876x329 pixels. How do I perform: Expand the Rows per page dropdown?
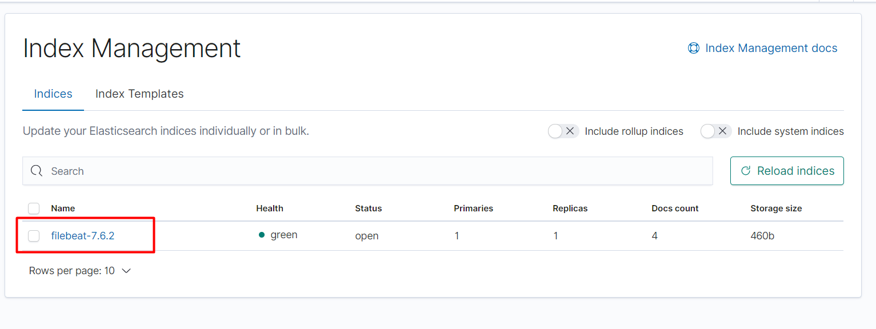pyautogui.click(x=80, y=271)
